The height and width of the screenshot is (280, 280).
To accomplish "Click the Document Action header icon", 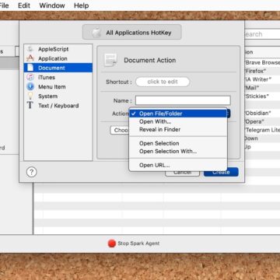I will click(x=110, y=60).
